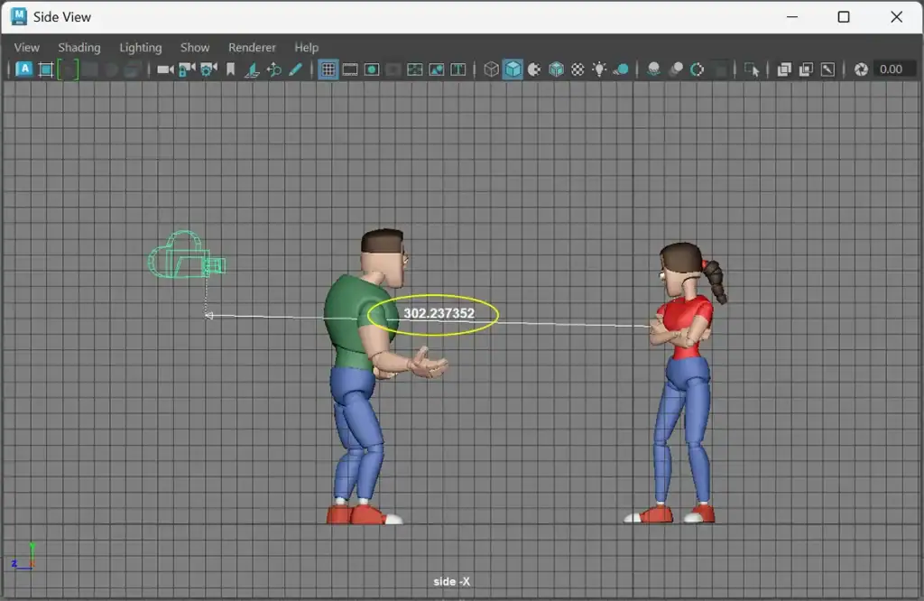The height and width of the screenshot is (601, 924).
Task: Select the green camera object in viewport
Action: [186, 255]
